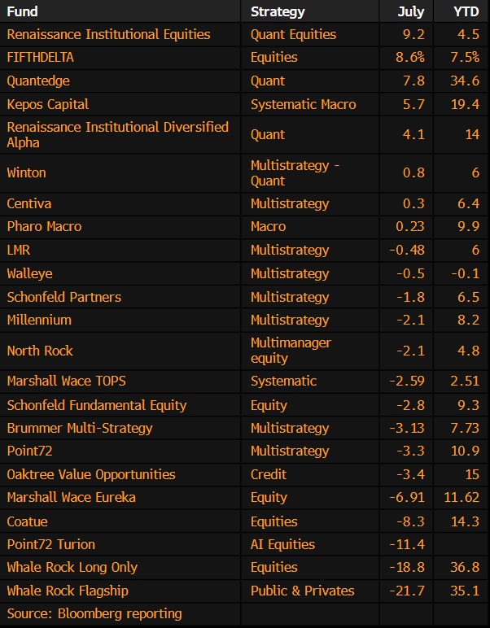Image resolution: width=490 pixels, height=628 pixels.
Task: Click the Systematic Macro strategy cell
Action: tap(304, 105)
